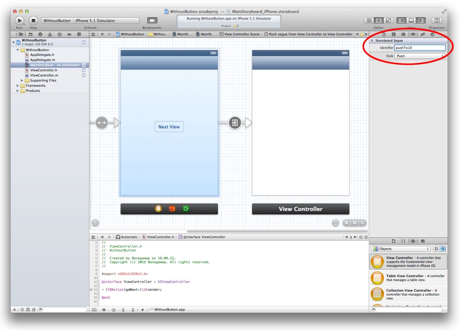Viewport: 460px width, 330px height.
Task: Collapse the WithoutButton group folder
Action: (18, 50)
